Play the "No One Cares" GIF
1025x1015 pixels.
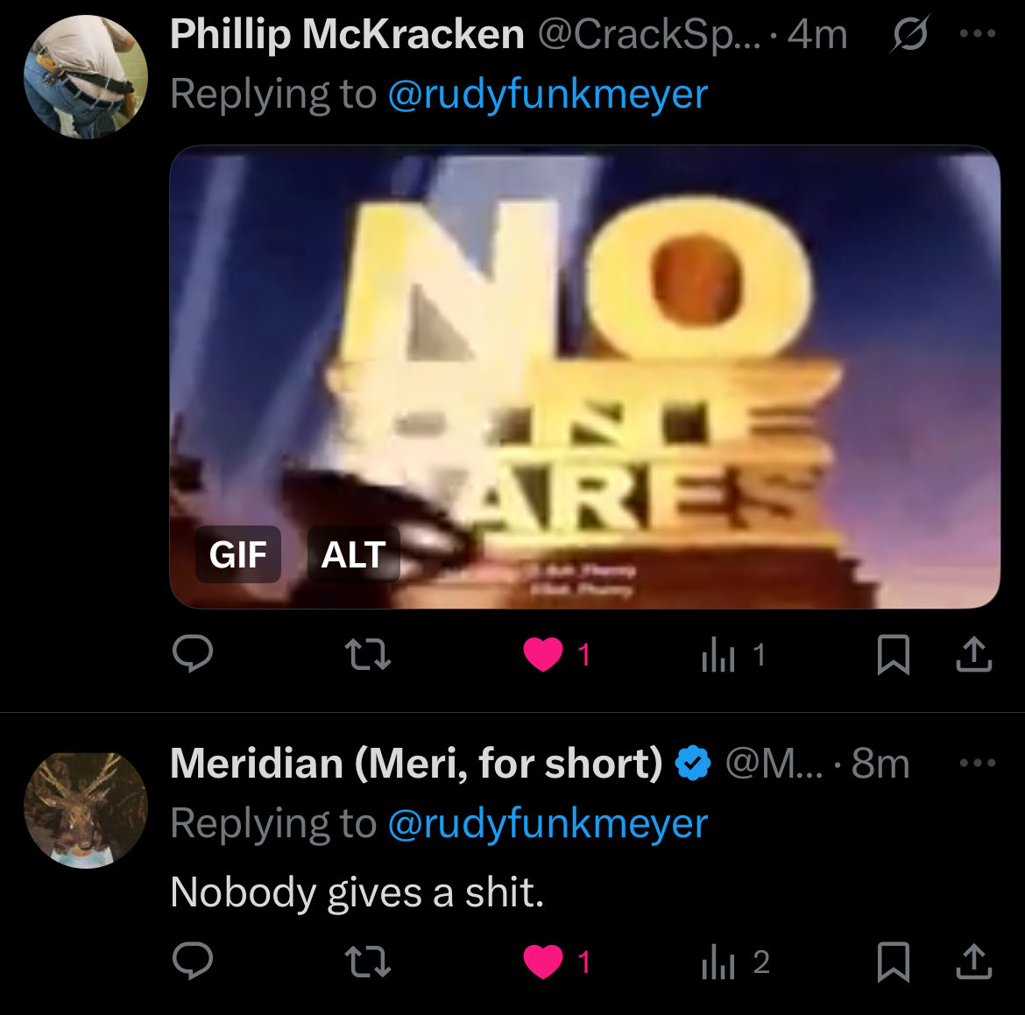pyautogui.click(x=584, y=377)
